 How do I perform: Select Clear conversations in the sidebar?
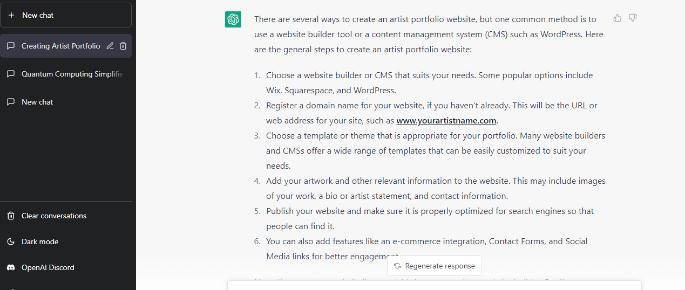(66, 216)
